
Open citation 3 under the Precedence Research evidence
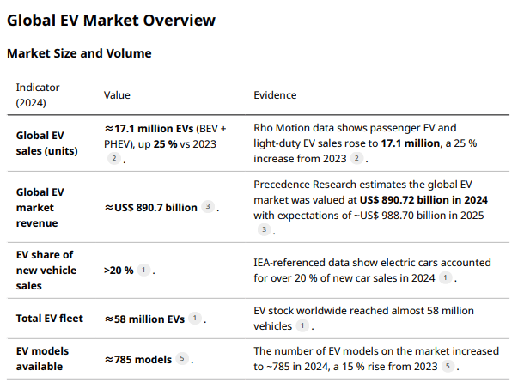click(265, 229)
